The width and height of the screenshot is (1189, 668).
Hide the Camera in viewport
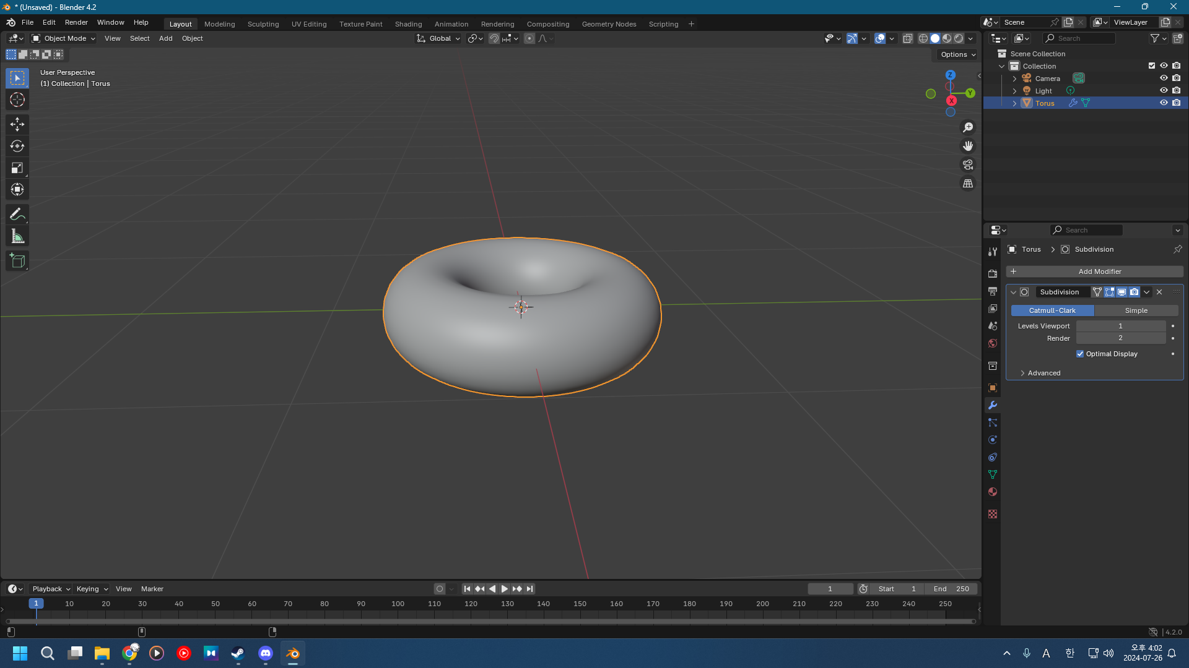(1164, 78)
